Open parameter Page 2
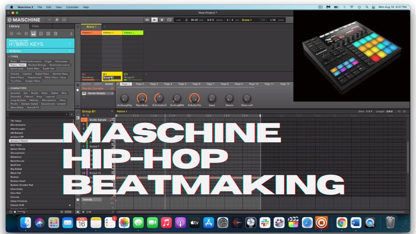416x234 pixels. pos(140,84)
